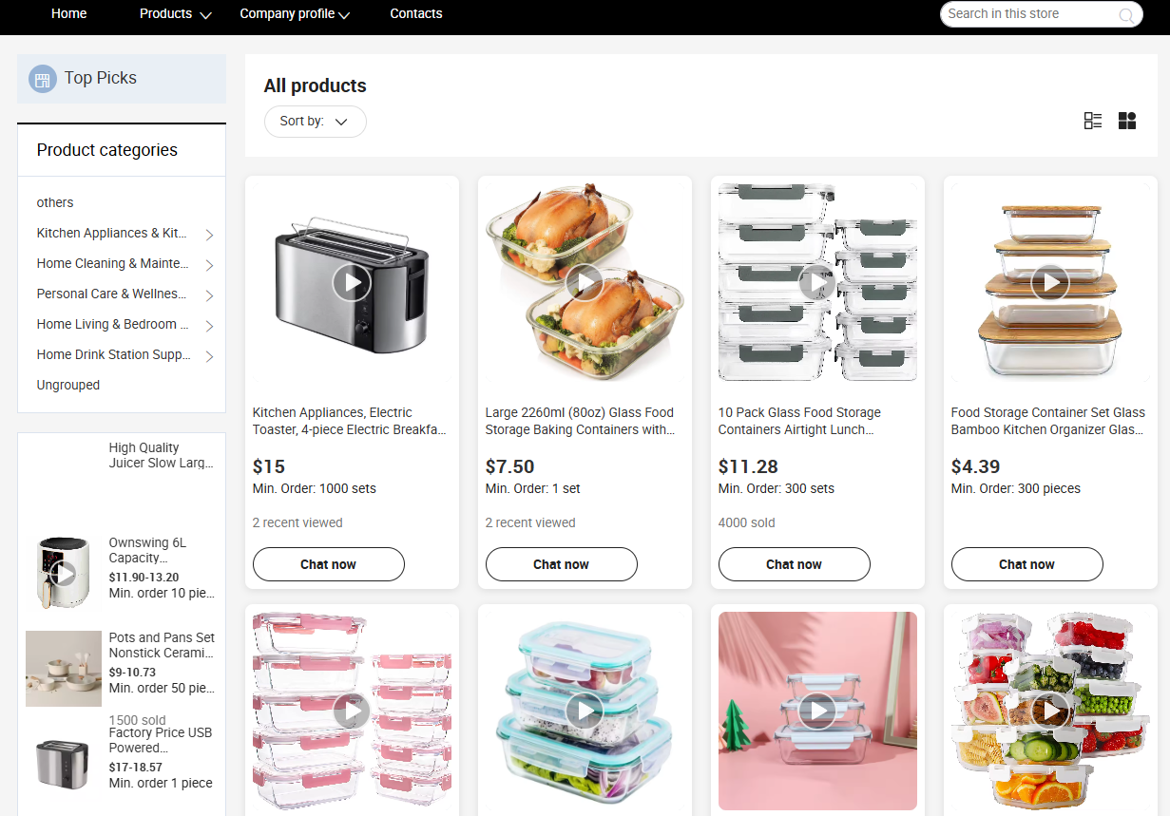The height and width of the screenshot is (816, 1170).
Task: Open the Contacts page
Action: click(416, 13)
